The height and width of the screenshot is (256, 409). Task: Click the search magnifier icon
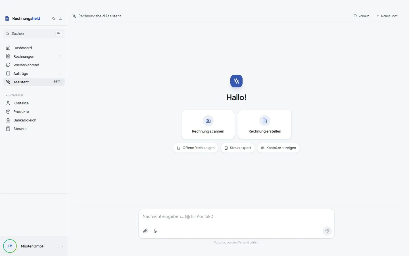[x=7, y=34]
